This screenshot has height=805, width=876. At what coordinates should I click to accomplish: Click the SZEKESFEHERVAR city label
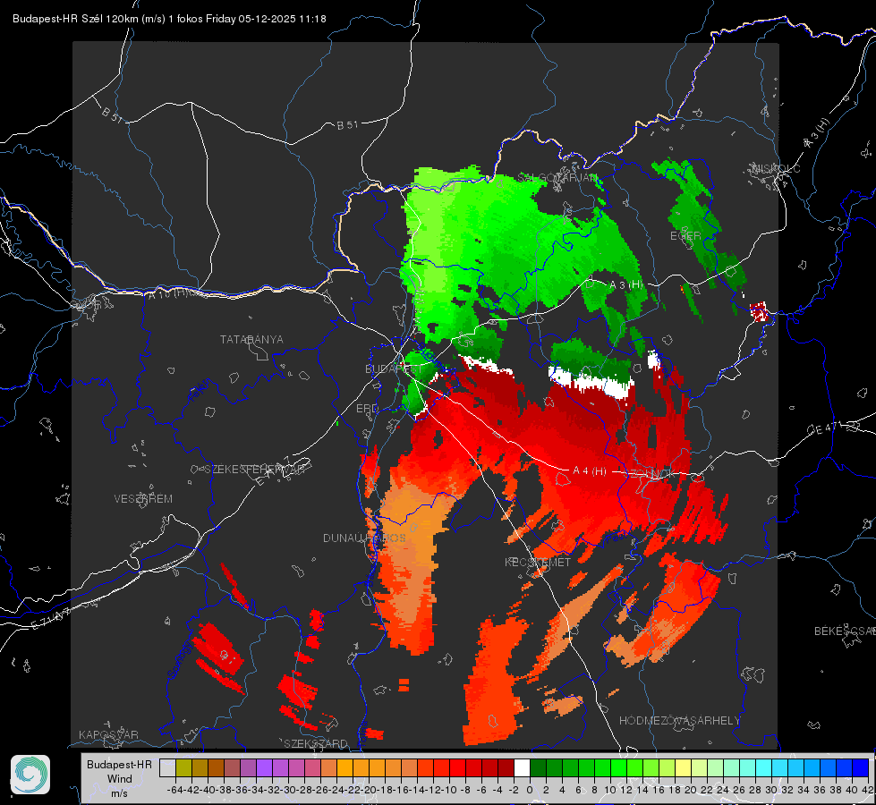[x=254, y=470]
